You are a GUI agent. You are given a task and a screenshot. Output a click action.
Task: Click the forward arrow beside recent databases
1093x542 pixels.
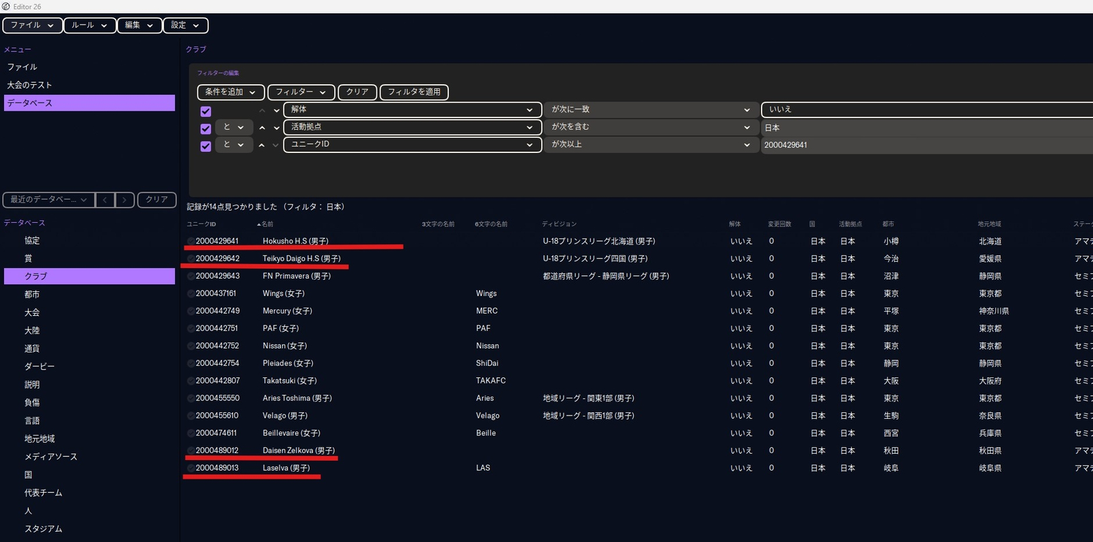124,200
